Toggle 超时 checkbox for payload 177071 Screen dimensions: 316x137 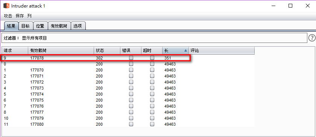152,76
